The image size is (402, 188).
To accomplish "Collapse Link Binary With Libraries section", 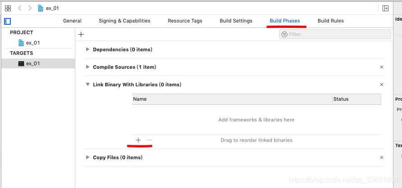I will click(88, 84).
